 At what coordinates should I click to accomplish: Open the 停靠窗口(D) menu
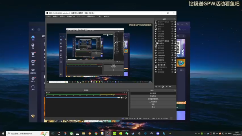[x=71, y=16]
